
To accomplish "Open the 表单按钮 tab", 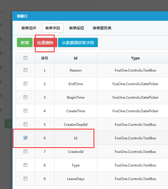I will click(77, 28).
